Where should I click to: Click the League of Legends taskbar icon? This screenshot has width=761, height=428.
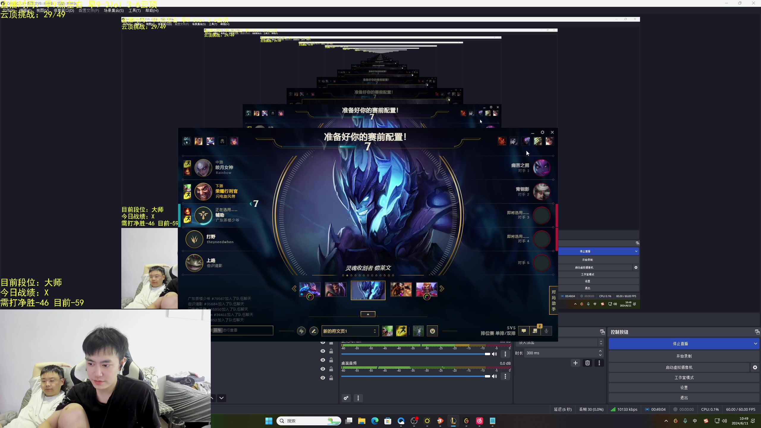click(x=453, y=421)
